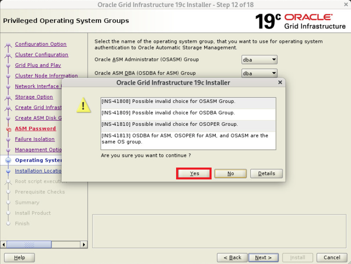
Task: Cancel the installation
Action: pos(332,257)
